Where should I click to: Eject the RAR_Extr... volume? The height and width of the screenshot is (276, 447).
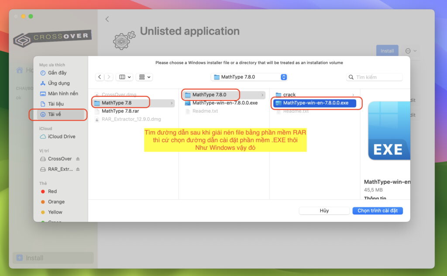78,169
